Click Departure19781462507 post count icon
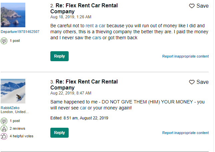The height and width of the screenshot is (152, 215). [4, 41]
